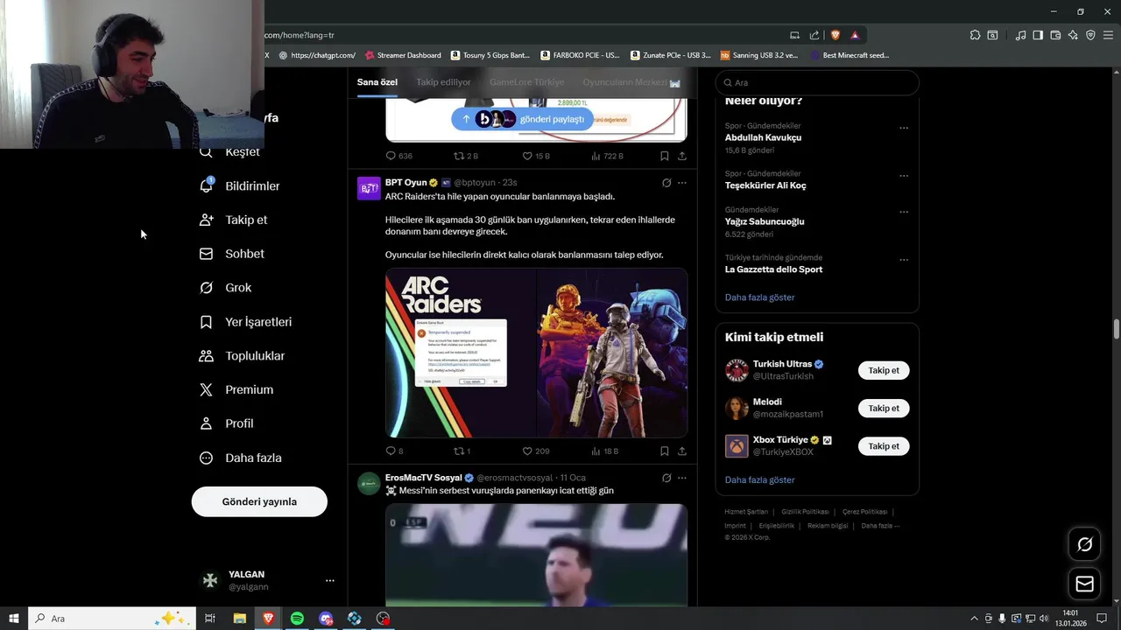Click Daha fazla göster under Kimi takip etmeli
This screenshot has width=1121, height=630.
(x=759, y=479)
